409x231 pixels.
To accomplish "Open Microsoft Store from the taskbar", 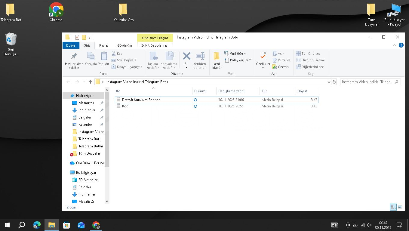I will point(66,225).
